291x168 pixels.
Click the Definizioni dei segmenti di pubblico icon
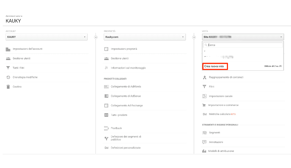pyautogui.click(x=106, y=138)
